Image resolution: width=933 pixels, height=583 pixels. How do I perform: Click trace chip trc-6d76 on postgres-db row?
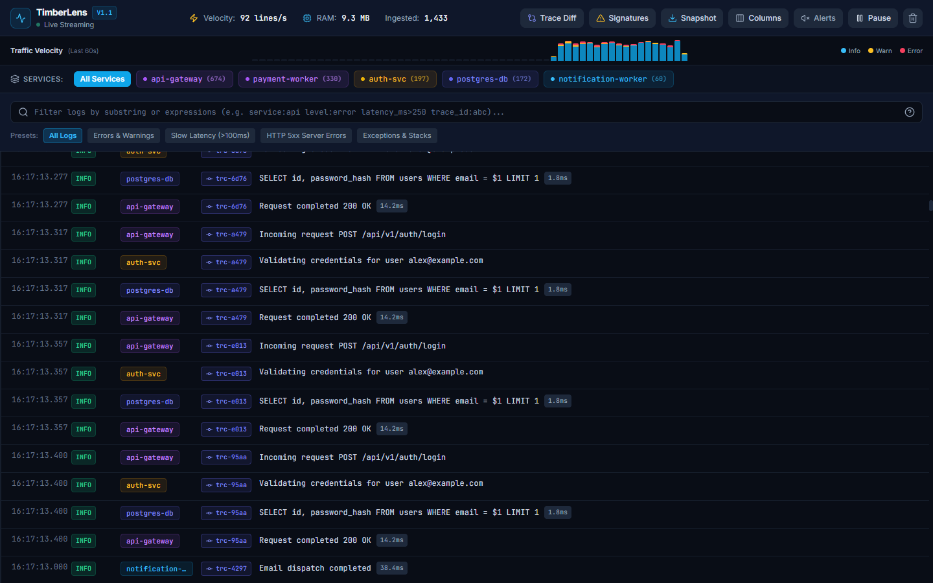tap(226, 179)
